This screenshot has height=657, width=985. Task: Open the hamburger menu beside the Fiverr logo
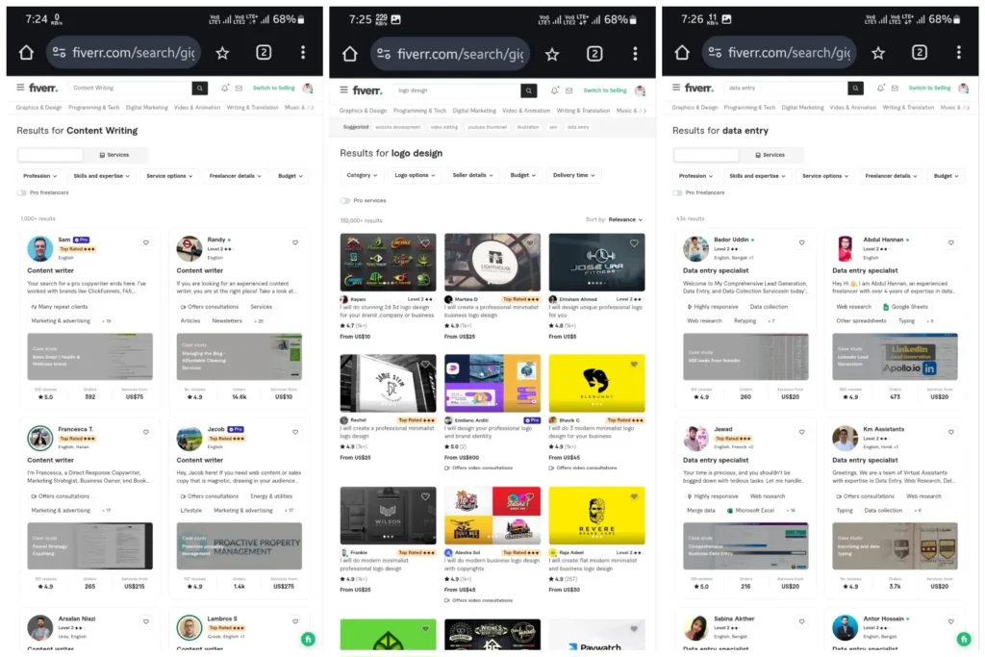[x=19, y=88]
